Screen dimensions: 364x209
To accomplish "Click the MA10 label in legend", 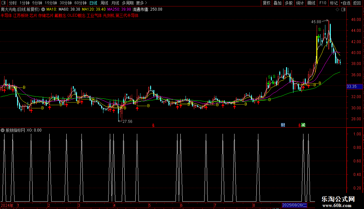I will click(x=52, y=10).
